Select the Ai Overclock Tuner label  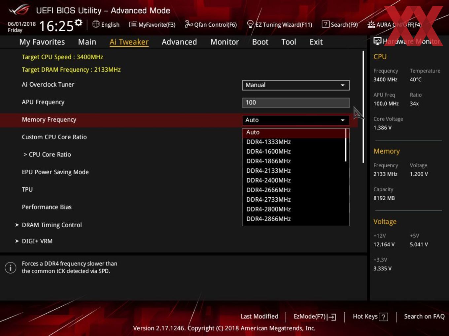pyautogui.click(x=48, y=84)
